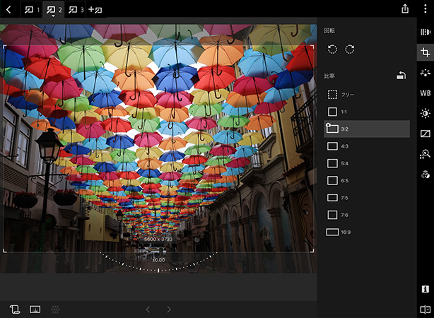
Task: Go back with the top-left arrow
Action: (x=8, y=9)
